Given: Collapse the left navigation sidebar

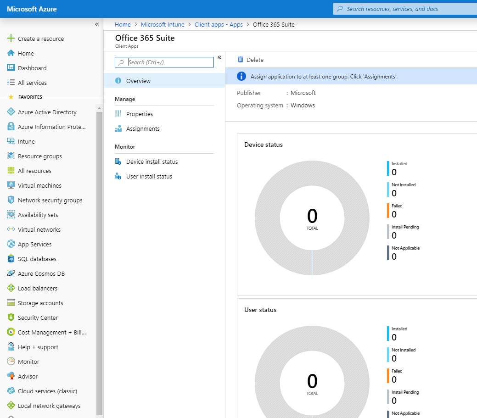Looking at the screenshot, I should (97, 24).
